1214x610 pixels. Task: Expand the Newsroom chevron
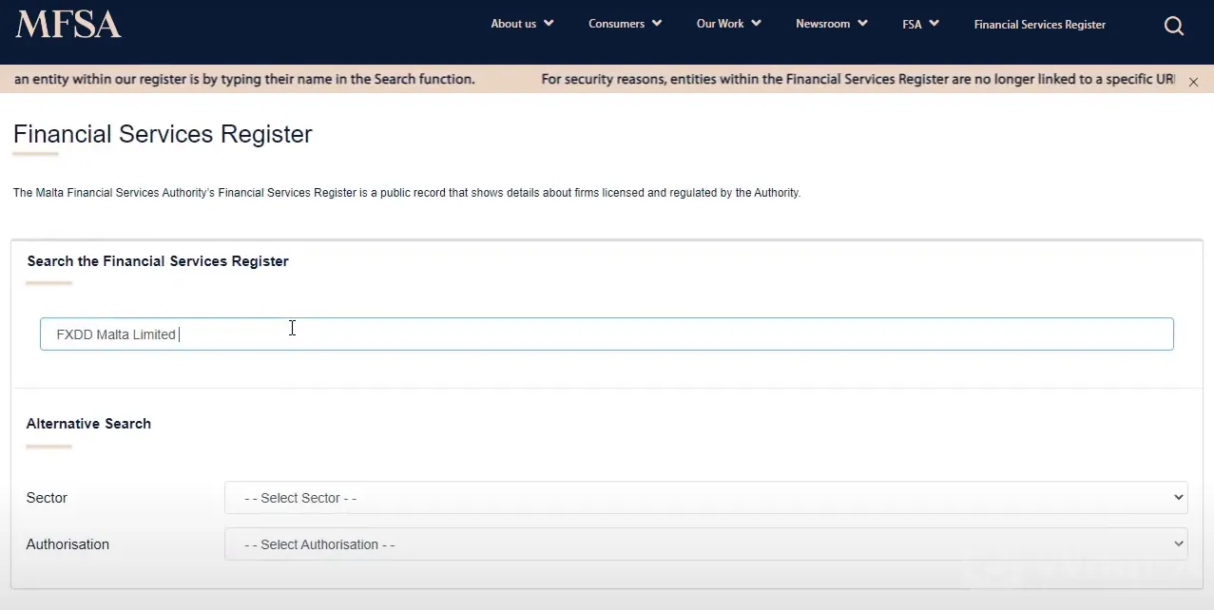click(862, 24)
